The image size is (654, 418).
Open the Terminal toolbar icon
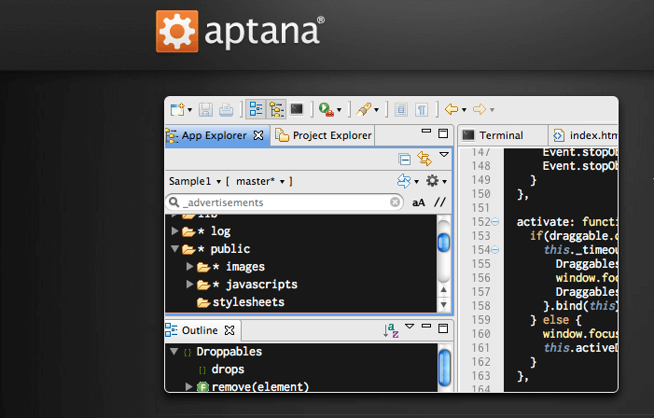point(297,109)
